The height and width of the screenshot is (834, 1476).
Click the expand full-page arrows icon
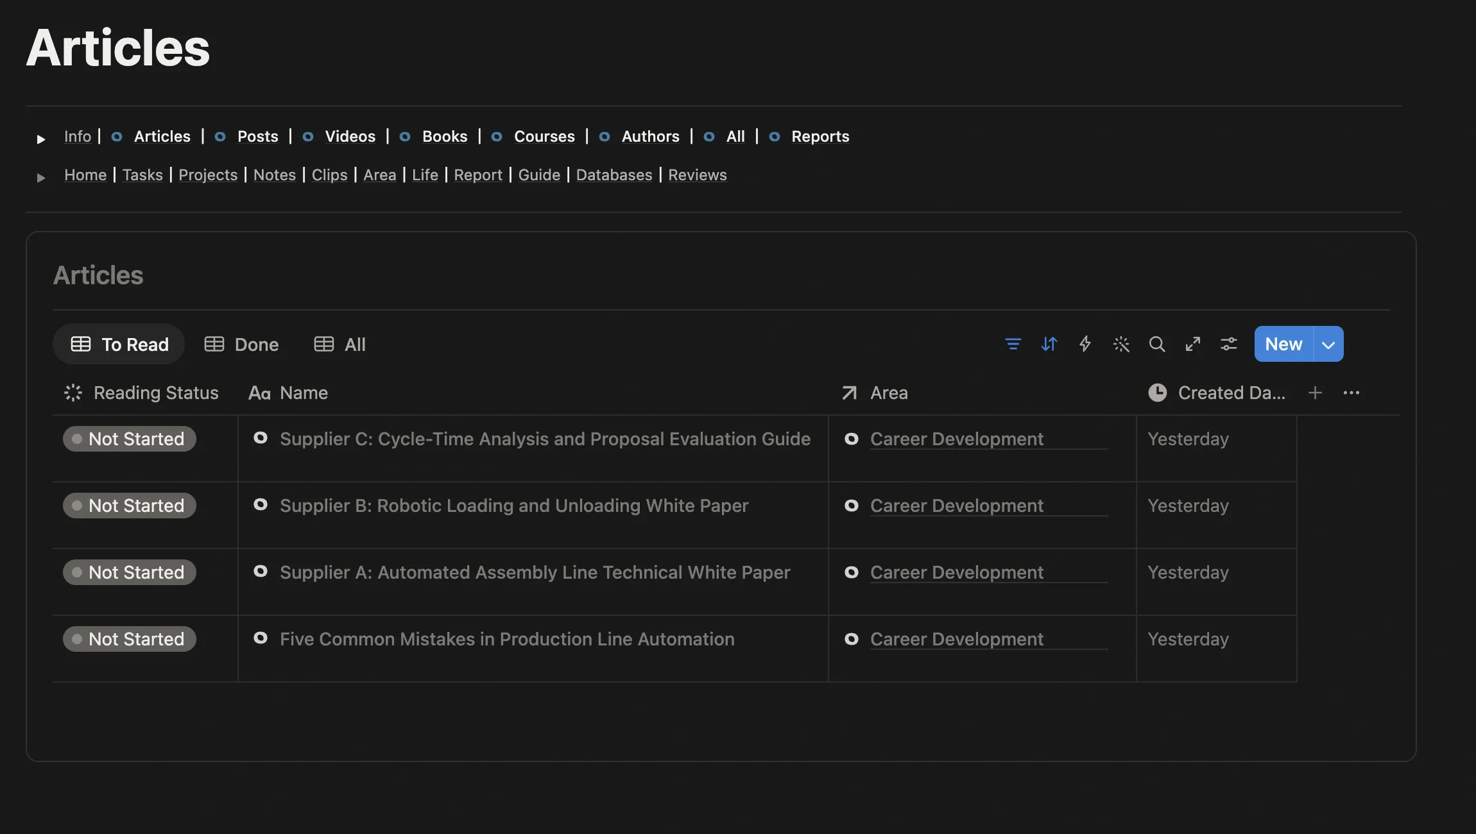[1192, 344]
